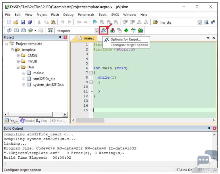This screenshot has width=220, height=174.
Task: Open the hw_cfg search dropdown arrow
Action: click(200, 22)
